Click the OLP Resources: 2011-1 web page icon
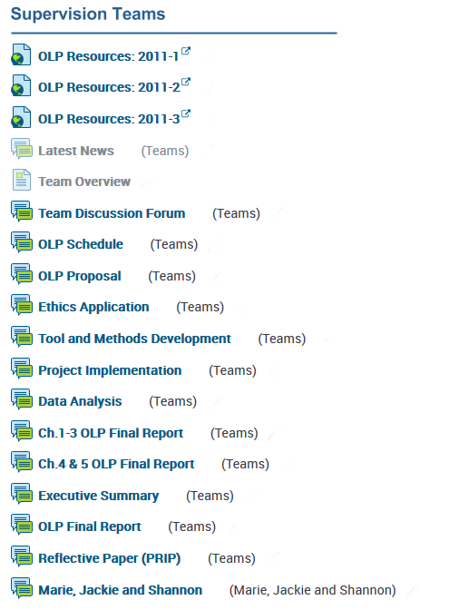This screenshot has width=469, height=610. click(21, 54)
